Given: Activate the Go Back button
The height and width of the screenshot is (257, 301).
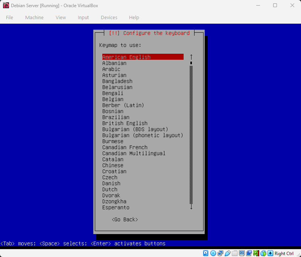Looking at the screenshot, I should coord(125,219).
